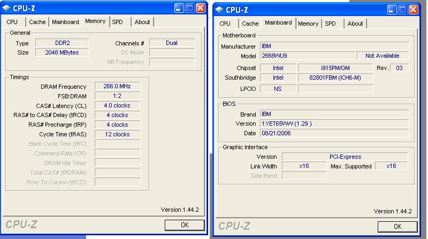This screenshot has height=239, width=428.
Task: Click Size field showing 2048 MBytes
Action: pyautogui.click(x=62, y=52)
